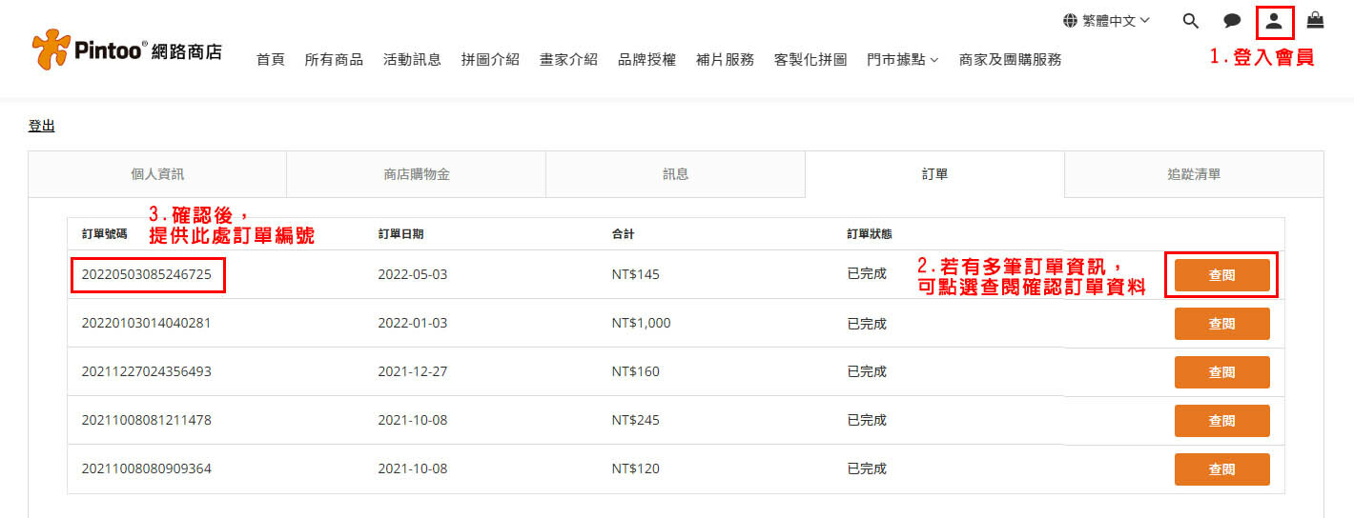Click order number 20220103014040281
This screenshot has height=518, width=1354.
pyautogui.click(x=147, y=323)
